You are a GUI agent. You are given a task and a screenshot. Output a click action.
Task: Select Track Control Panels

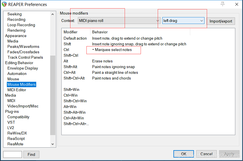(25, 58)
